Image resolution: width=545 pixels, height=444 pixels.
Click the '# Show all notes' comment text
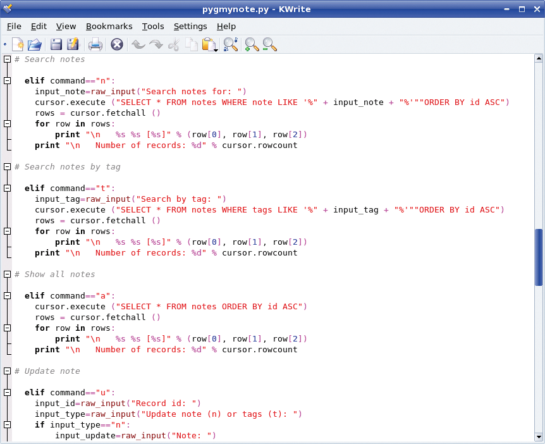click(x=54, y=274)
